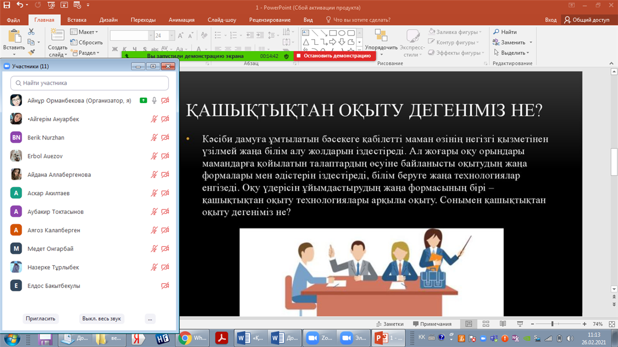Click the Остановить демонстрацию button
The width and height of the screenshot is (618, 347).
coord(334,56)
